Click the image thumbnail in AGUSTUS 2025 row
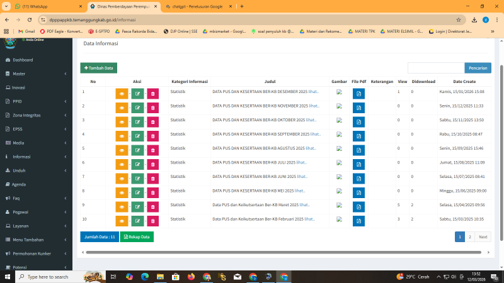Viewport: 504px width, 283px height. (x=339, y=148)
